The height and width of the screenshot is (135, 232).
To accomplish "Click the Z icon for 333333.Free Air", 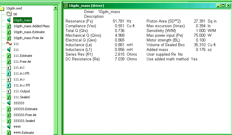I will (x=9, y=115).
